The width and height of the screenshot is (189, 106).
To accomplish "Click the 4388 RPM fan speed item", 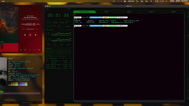I will tap(131, 1).
